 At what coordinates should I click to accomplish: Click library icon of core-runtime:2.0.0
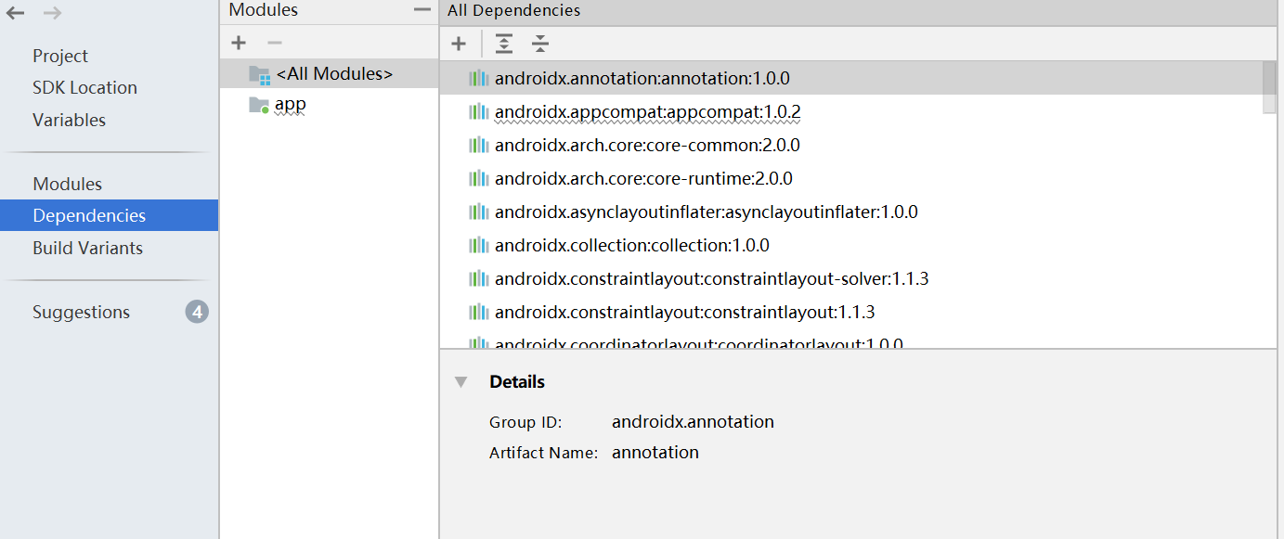click(479, 179)
